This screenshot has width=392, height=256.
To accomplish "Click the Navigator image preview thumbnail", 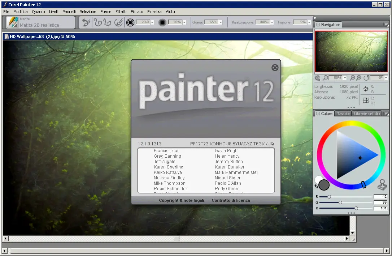I will (x=351, y=52).
